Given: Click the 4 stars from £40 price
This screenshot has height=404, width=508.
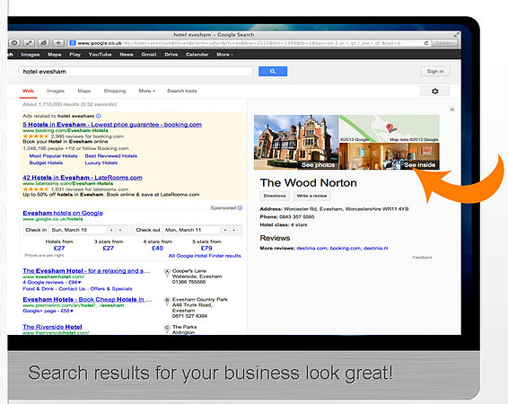Looking at the screenshot, I should [157, 248].
